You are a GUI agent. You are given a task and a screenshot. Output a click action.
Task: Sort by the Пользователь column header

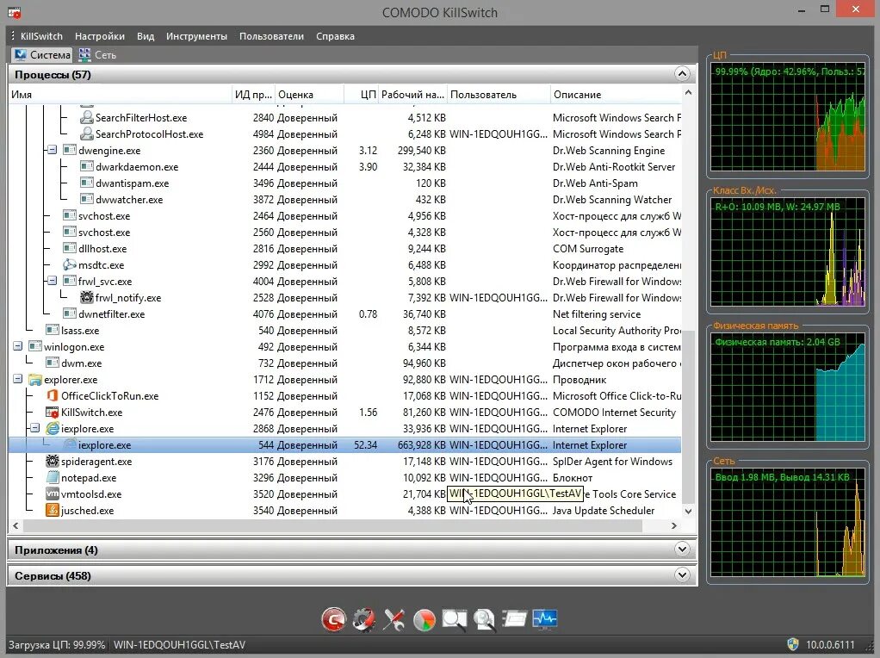click(499, 95)
